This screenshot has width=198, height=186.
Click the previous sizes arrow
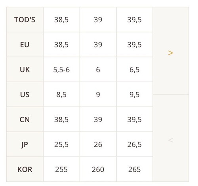pyautogui.click(x=171, y=138)
